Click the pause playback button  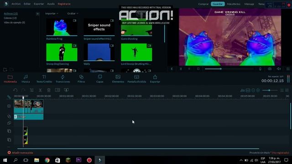[189, 69]
